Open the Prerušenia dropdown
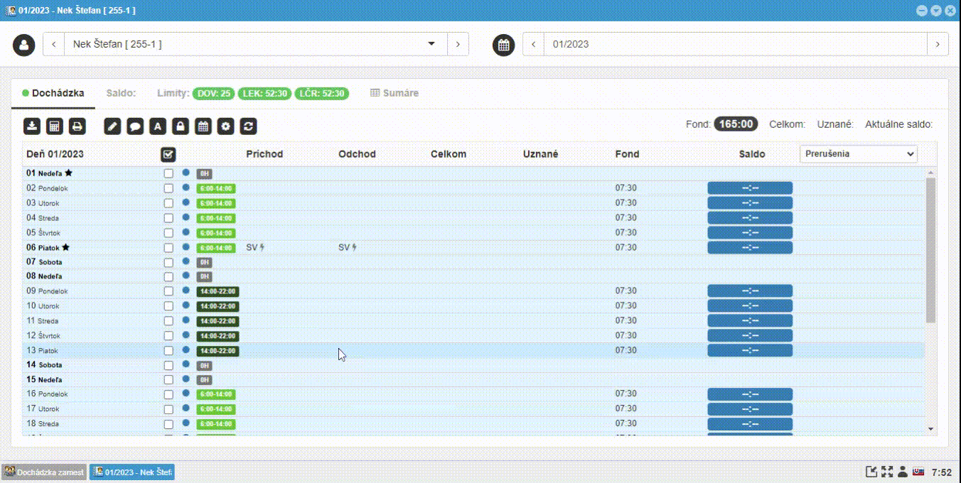 pos(858,154)
